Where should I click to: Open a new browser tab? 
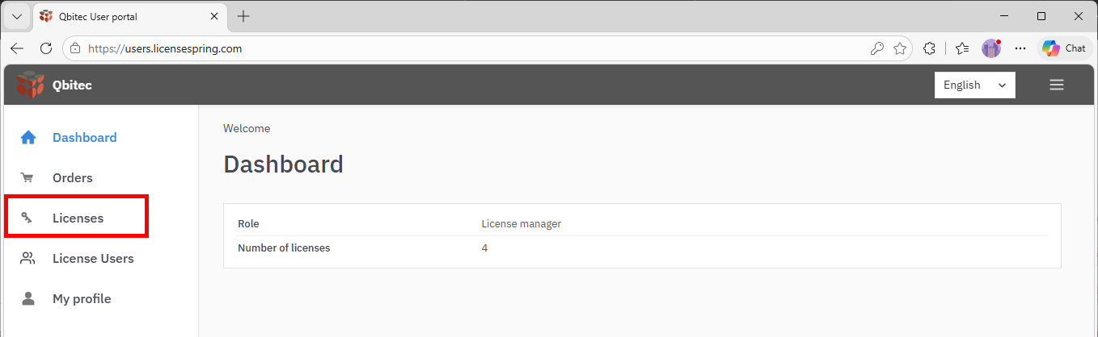[x=243, y=16]
